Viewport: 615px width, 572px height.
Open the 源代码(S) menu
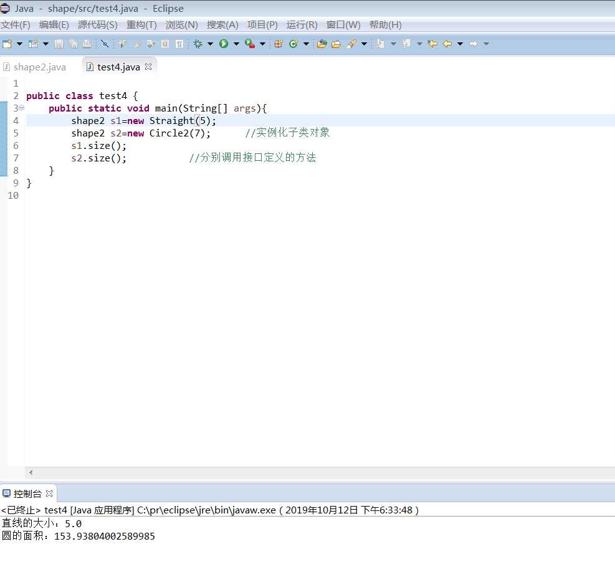pos(98,25)
